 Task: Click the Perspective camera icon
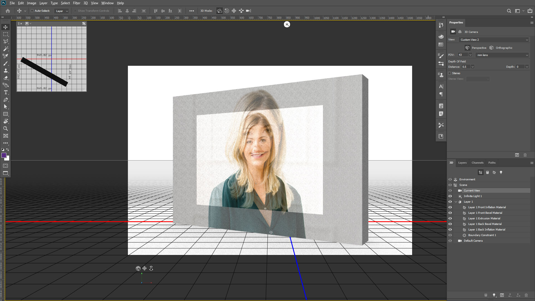point(467,48)
